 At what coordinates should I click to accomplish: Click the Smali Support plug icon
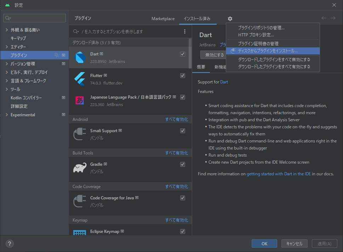[x=80, y=134]
